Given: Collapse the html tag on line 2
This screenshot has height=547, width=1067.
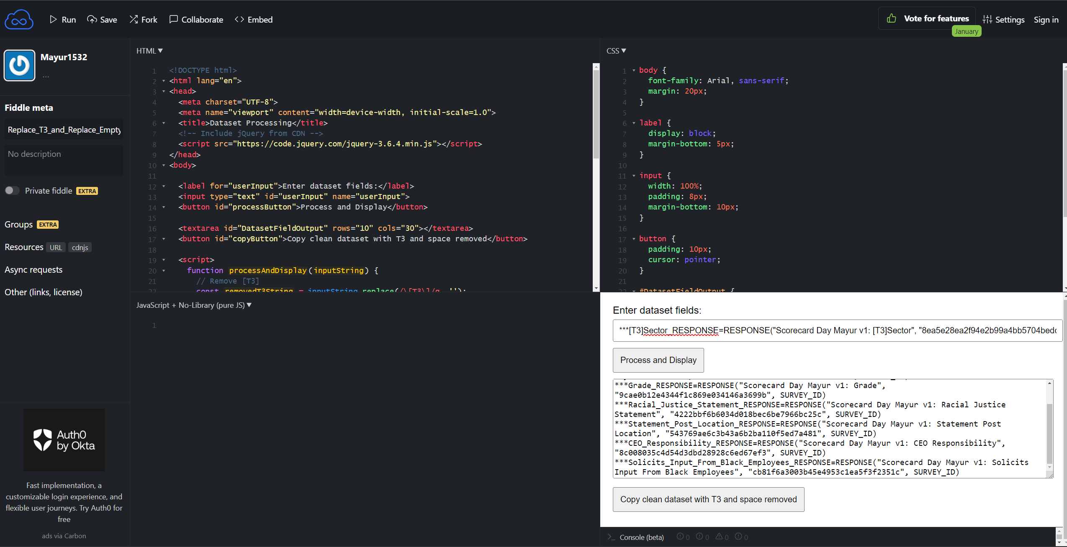Looking at the screenshot, I should pos(164,81).
